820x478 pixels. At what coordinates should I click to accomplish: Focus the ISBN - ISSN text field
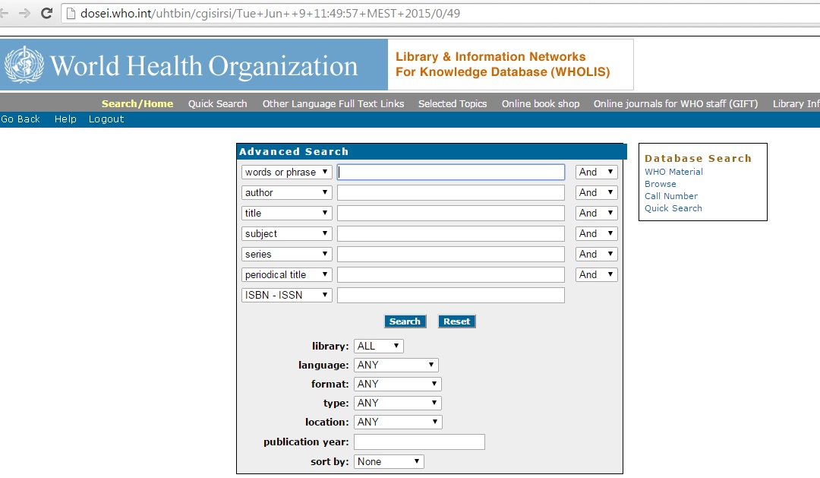(x=451, y=295)
